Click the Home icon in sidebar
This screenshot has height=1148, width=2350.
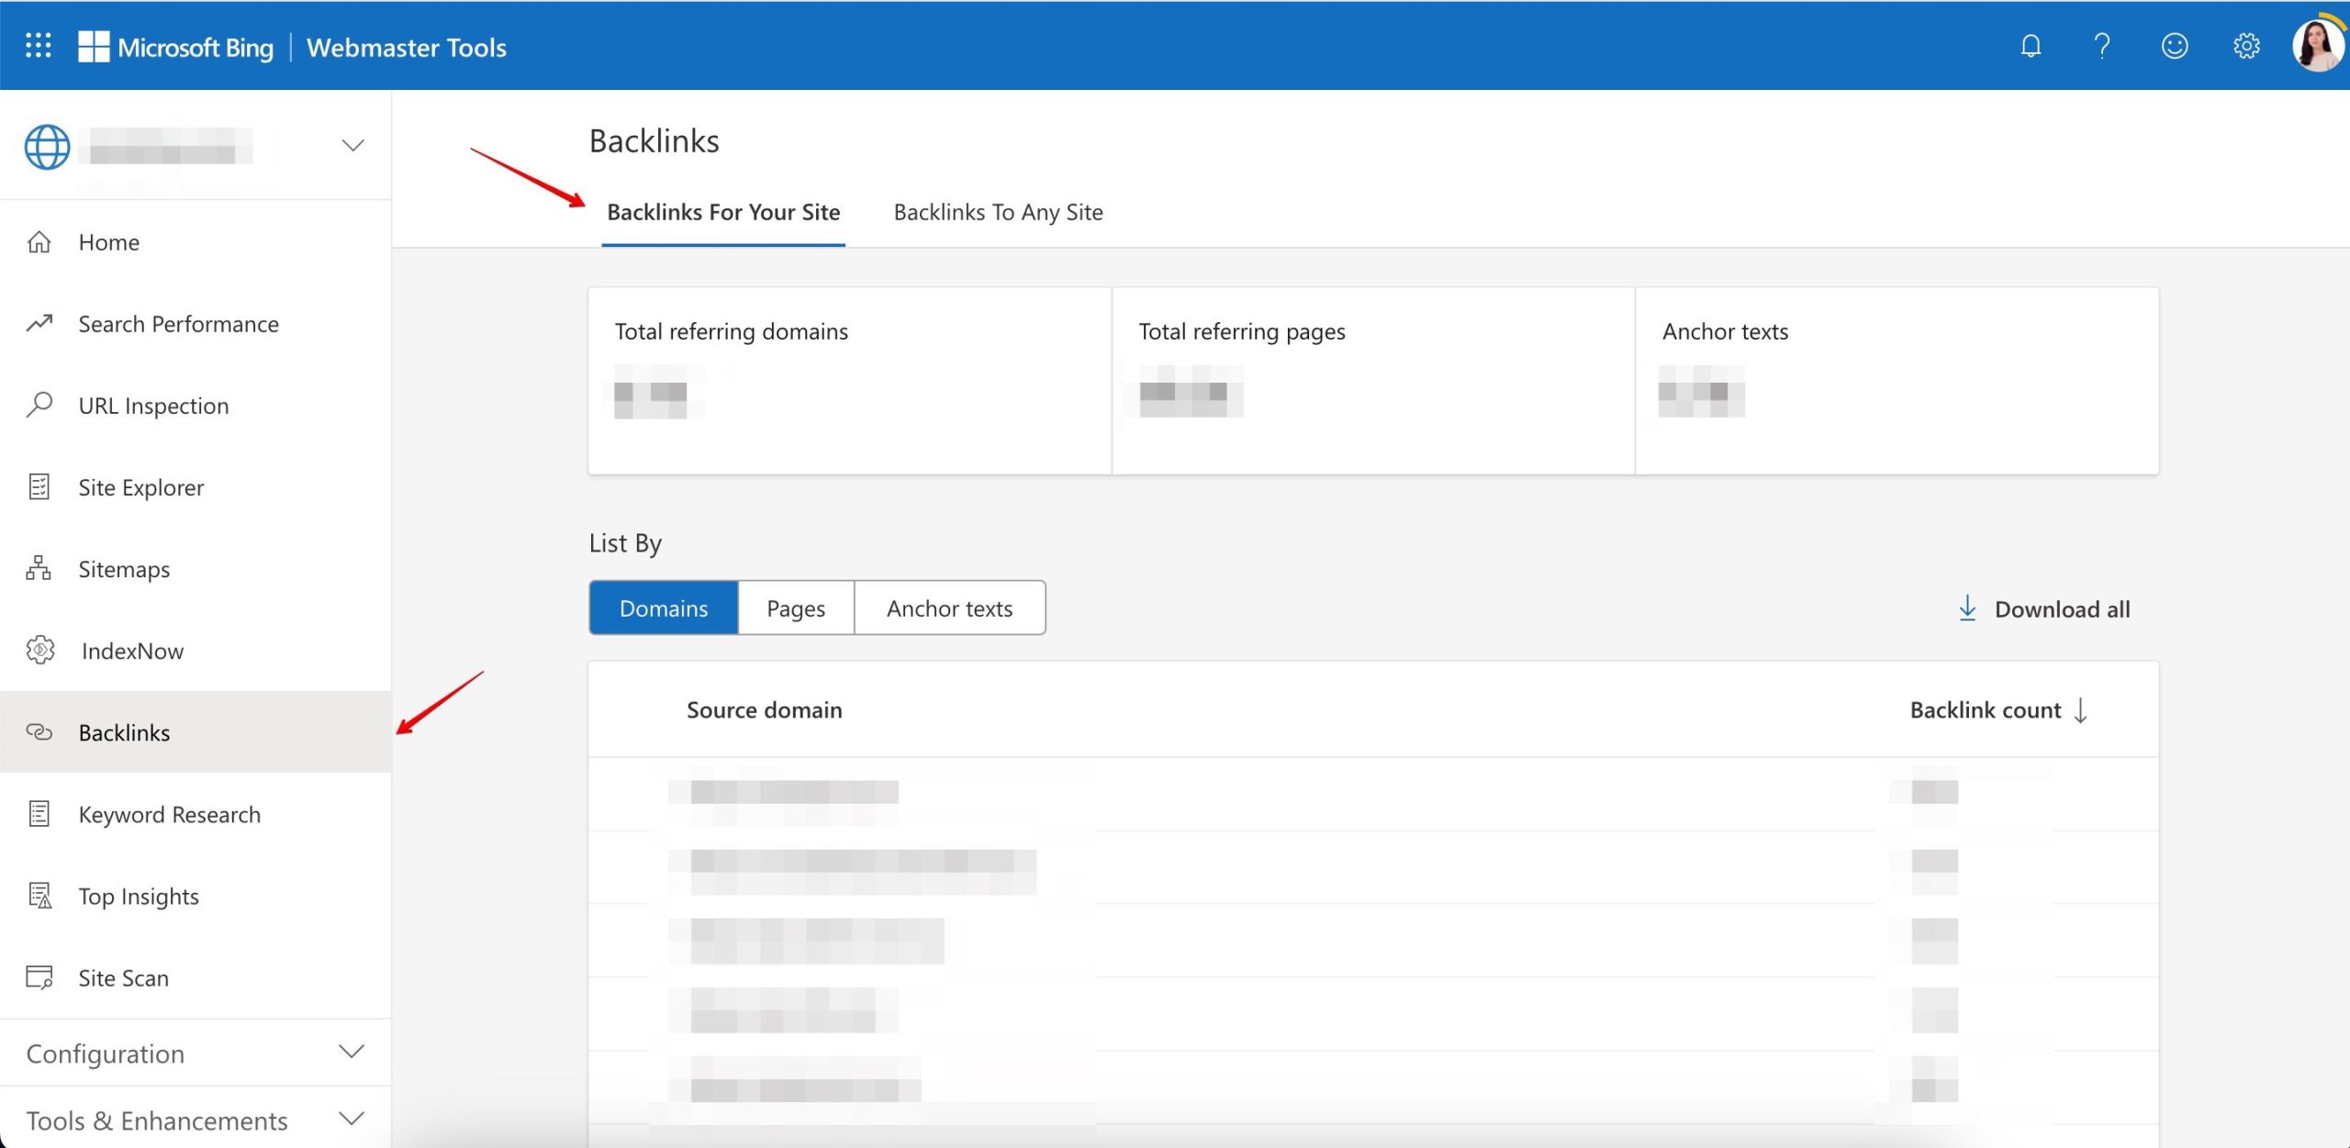40,241
